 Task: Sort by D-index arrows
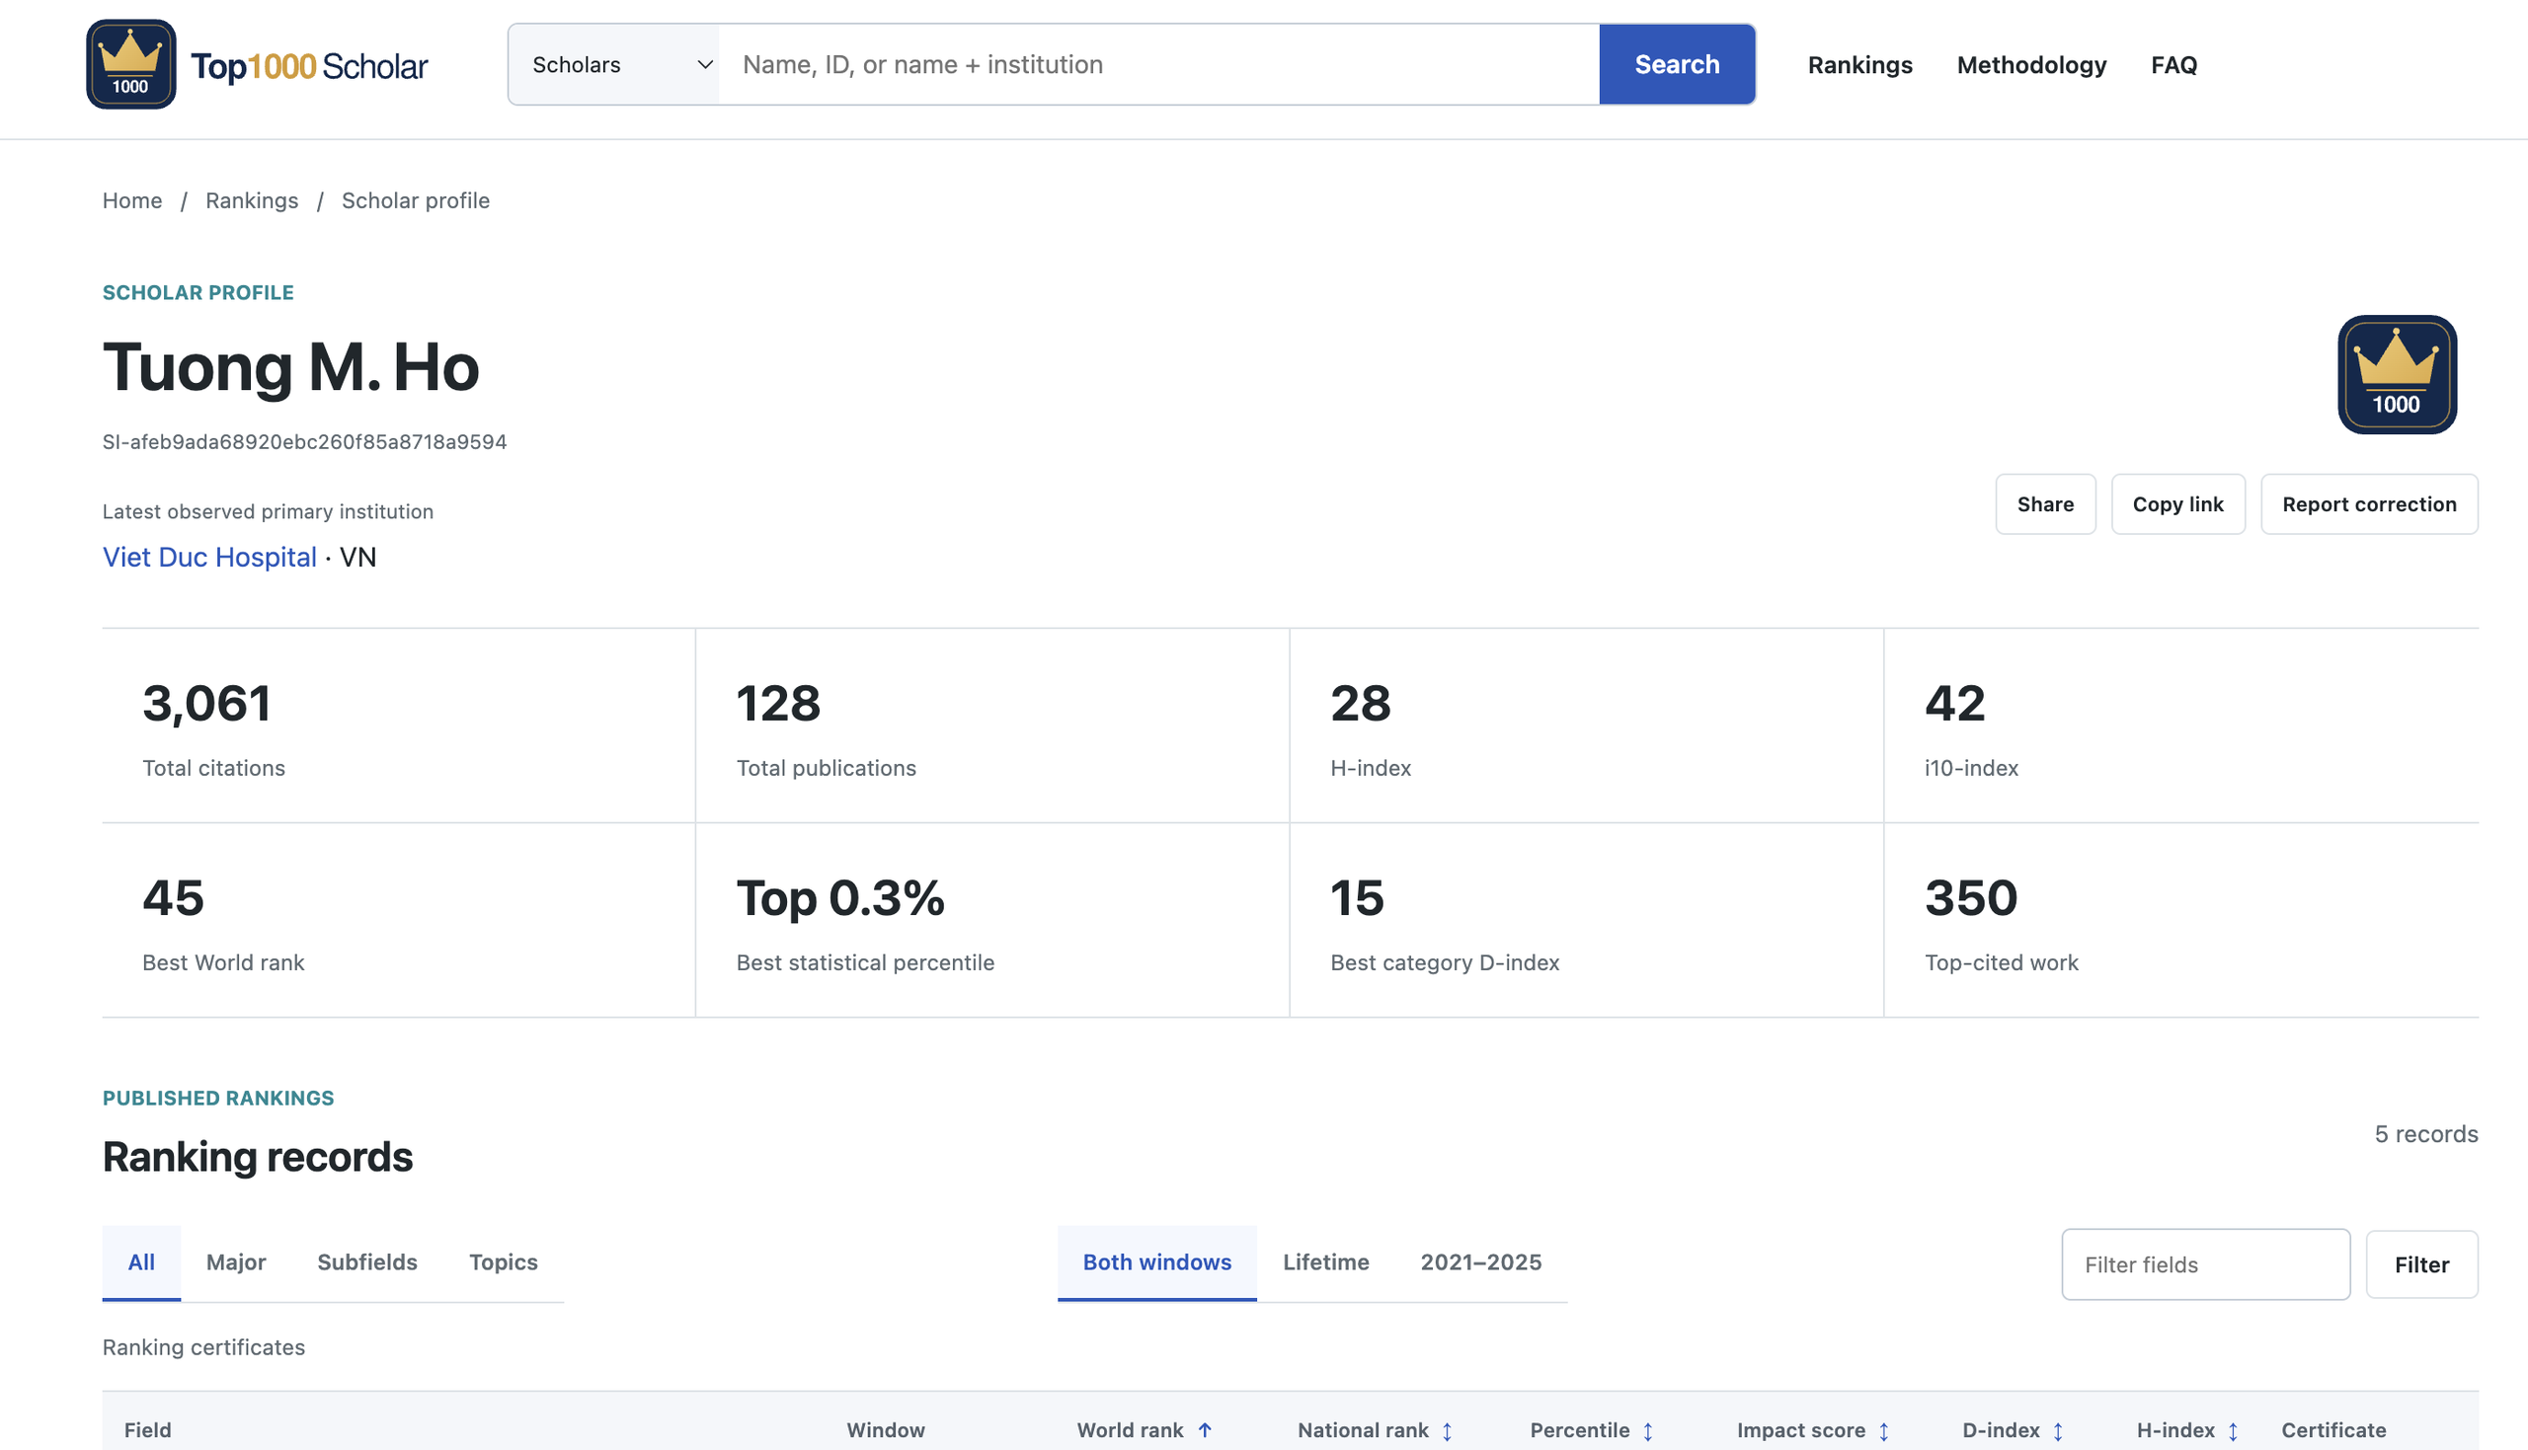click(x=2057, y=1430)
